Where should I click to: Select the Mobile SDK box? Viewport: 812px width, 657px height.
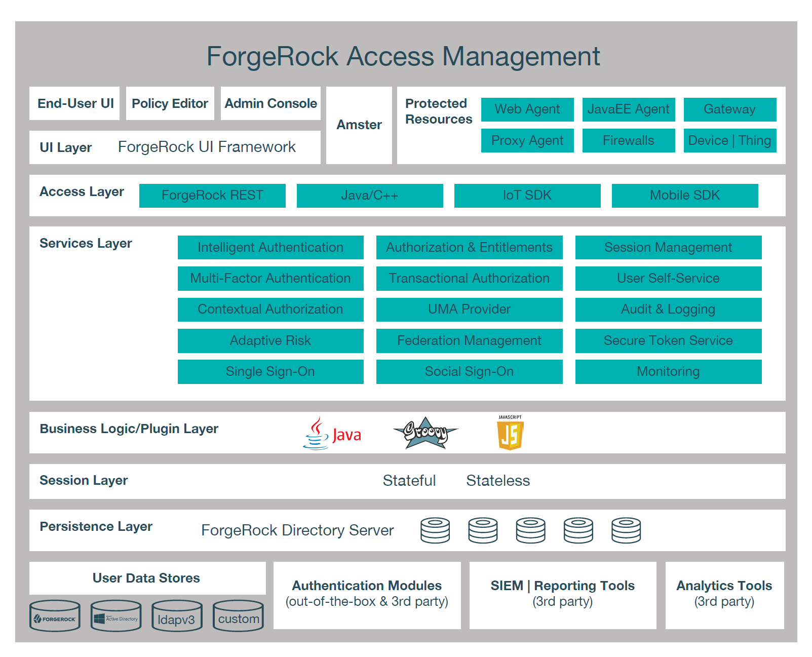[684, 195]
